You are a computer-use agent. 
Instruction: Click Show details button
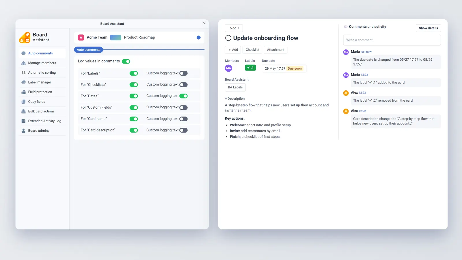[428, 28]
